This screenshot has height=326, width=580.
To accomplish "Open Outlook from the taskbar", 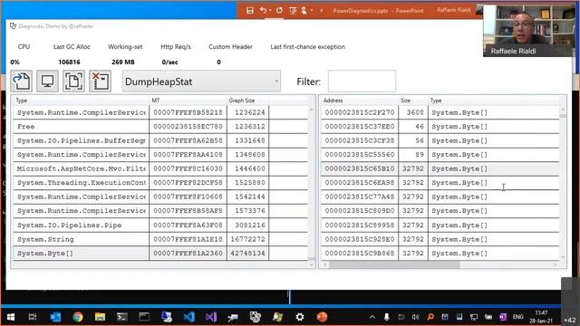I will [55, 317].
